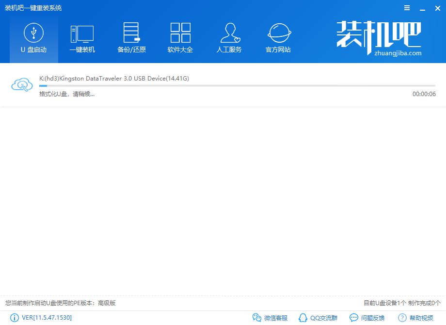Open 微信客服 WeChat customer service
The height and width of the screenshot is (325, 446).
tap(270, 318)
